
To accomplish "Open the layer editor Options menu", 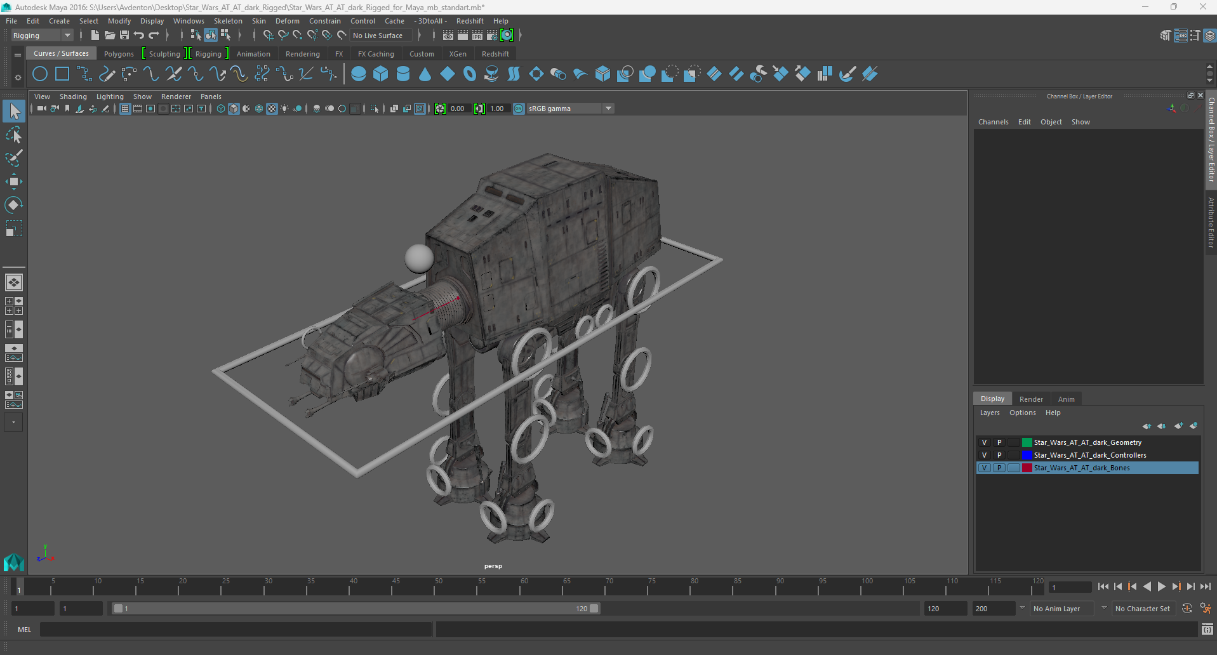I will pyautogui.click(x=1022, y=413).
